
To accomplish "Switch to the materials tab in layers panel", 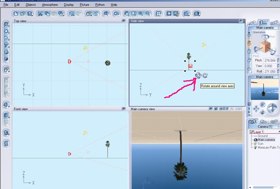I will click(x=264, y=122).
